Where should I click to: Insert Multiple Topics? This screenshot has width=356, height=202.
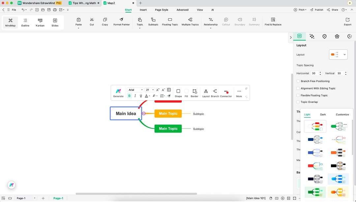[190, 22]
